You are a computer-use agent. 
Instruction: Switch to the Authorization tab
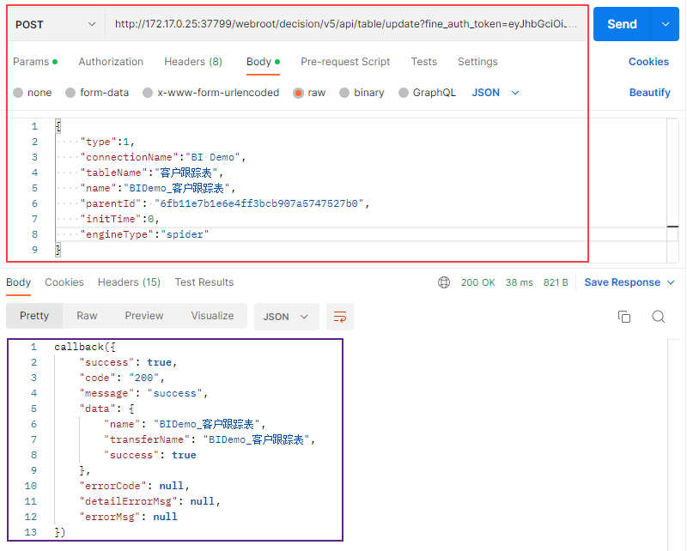tap(111, 62)
